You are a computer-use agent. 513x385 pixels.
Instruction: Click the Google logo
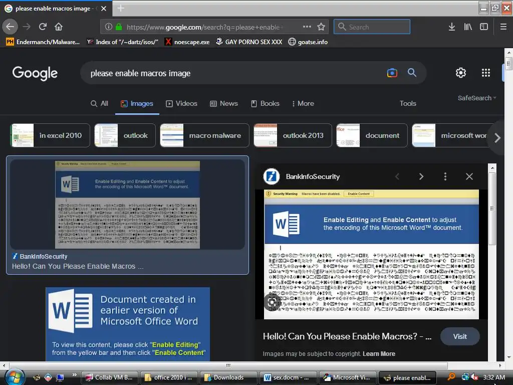click(35, 73)
